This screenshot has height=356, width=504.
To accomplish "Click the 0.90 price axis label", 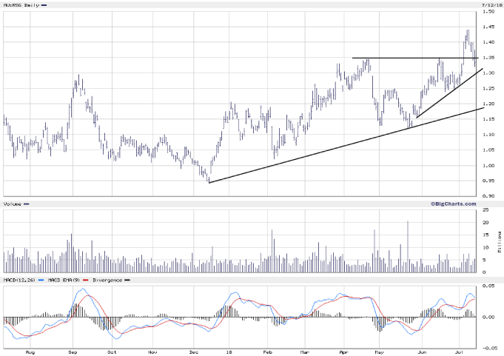I will [x=489, y=196].
